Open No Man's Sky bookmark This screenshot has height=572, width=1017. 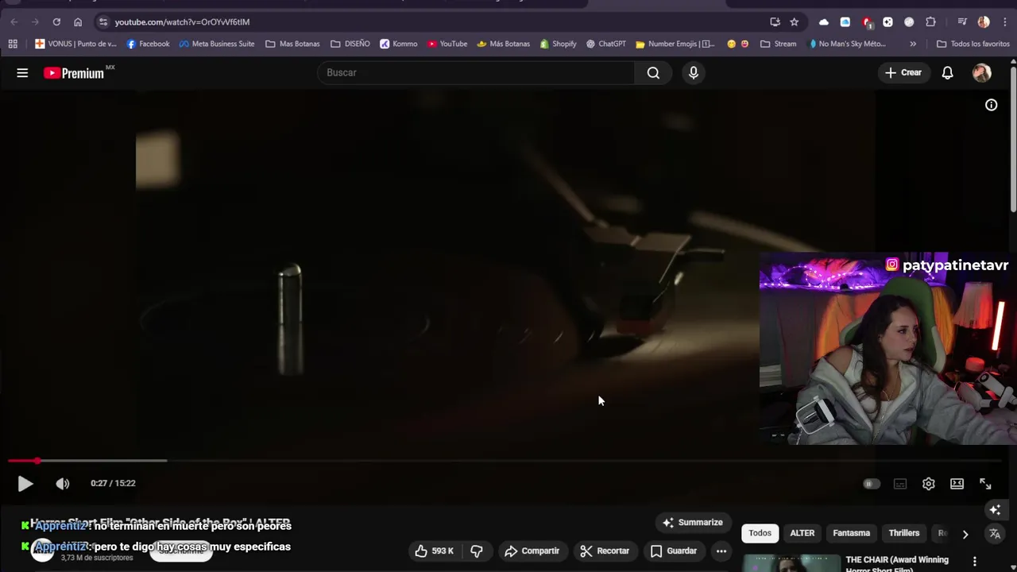coord(847,44)
